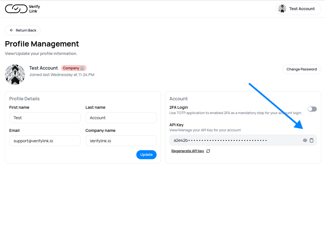Click the small avatar in the header
Screen dimensions: 325x246
coord(282,9)
